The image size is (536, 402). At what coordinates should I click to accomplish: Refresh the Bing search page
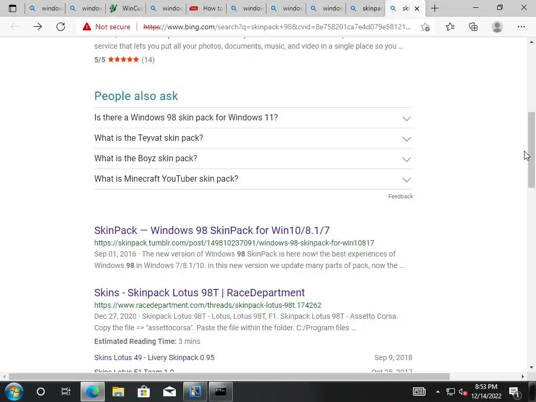click(x=61, y=27)
